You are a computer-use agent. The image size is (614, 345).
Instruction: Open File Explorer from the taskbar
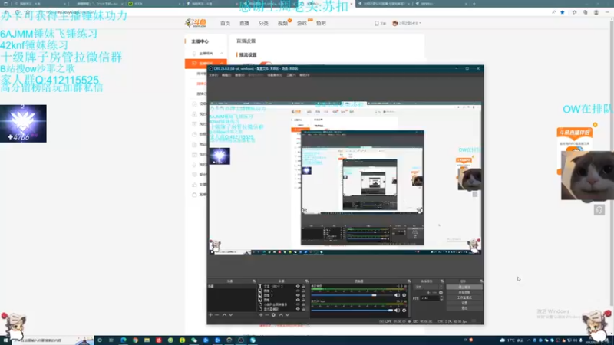click(147, 340)
